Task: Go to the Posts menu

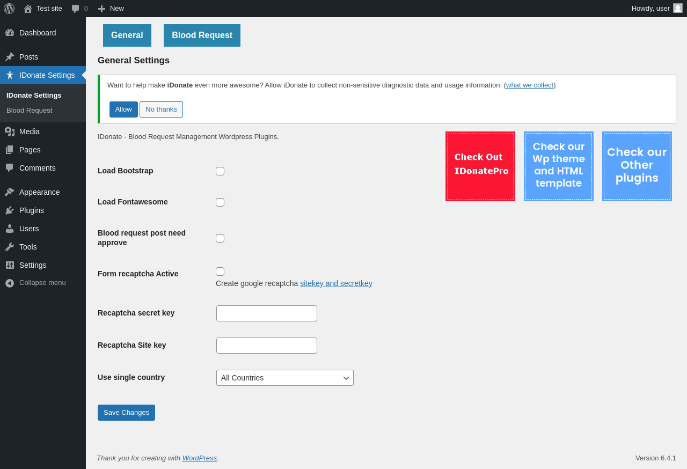Action: tap(43, 57)
